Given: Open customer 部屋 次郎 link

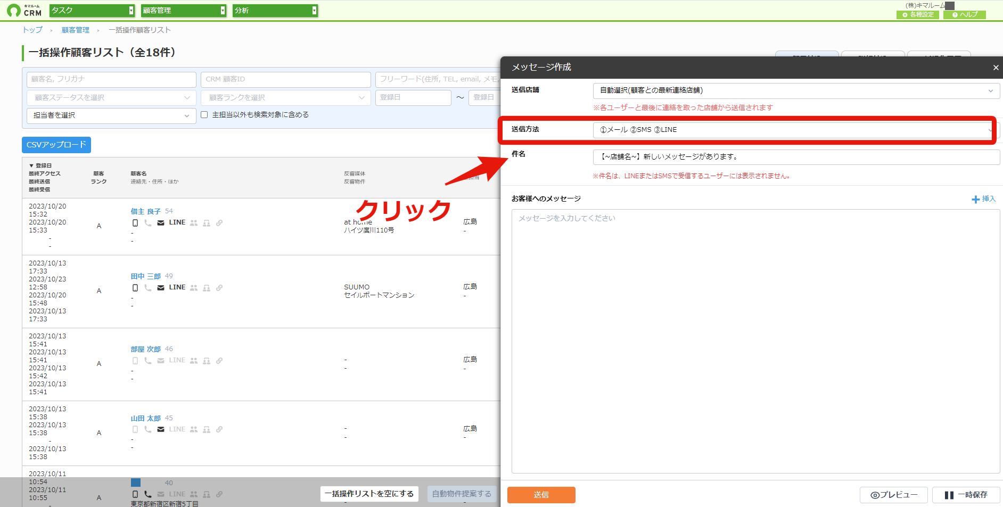Looking at the screenshot, I should point(146,349).
